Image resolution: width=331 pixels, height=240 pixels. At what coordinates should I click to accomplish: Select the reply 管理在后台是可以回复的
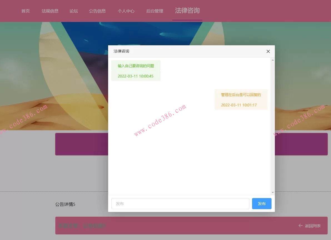click(241, 95)
